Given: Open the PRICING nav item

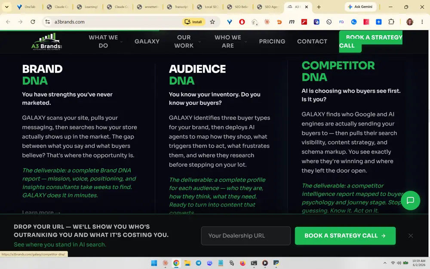Looking at the screenshot, I should click(x=272, y=41).
